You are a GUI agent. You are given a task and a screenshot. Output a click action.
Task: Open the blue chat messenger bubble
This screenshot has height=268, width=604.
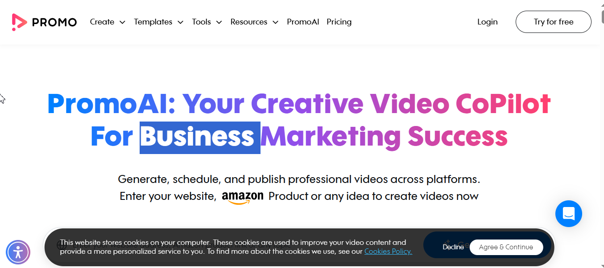coord(568,214)
